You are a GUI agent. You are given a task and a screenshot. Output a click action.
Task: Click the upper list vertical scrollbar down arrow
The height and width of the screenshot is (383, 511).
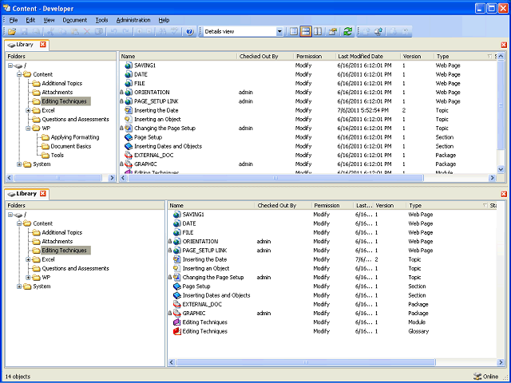click(x=501, y=169)
